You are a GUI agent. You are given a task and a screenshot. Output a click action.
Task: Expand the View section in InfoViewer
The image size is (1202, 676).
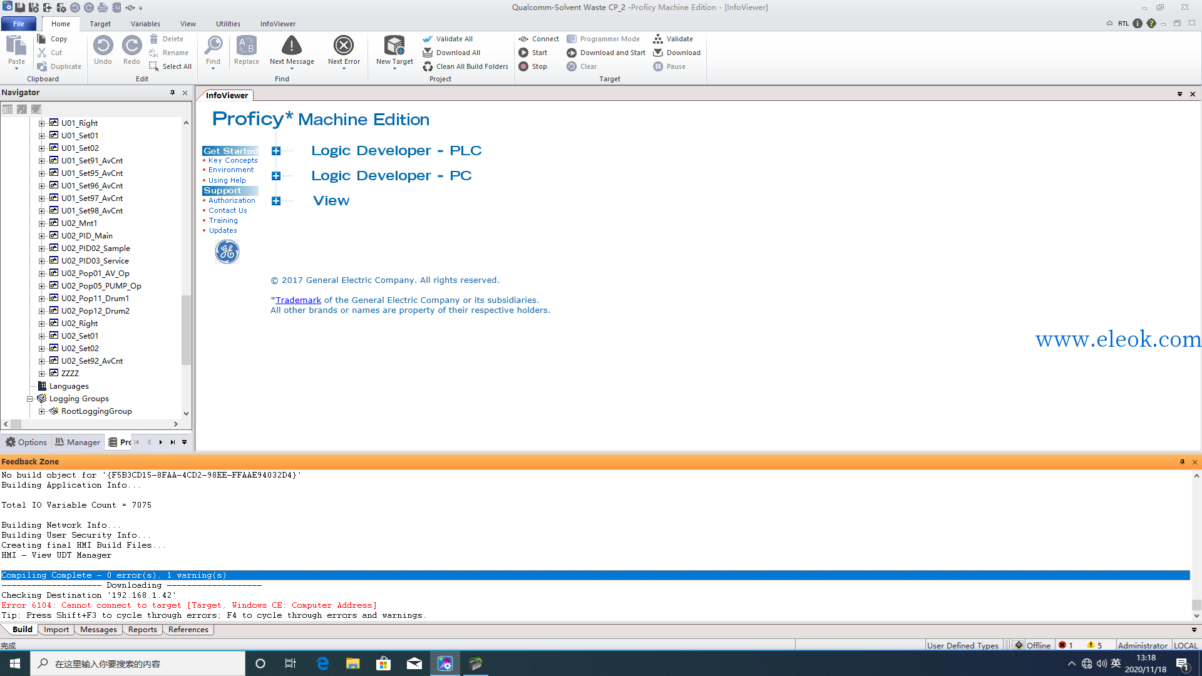[276, 201]
